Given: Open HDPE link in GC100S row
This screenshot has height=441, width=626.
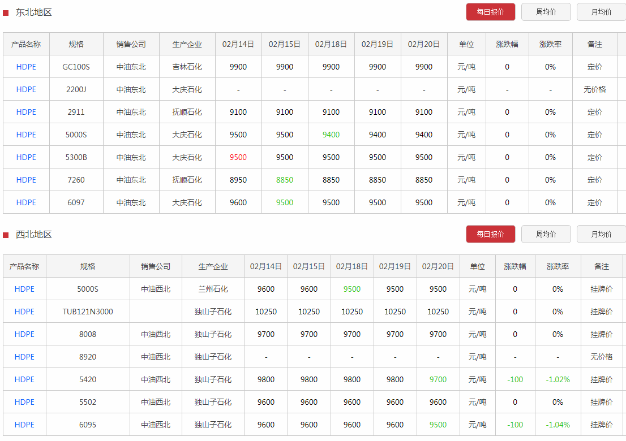Looking at the screenshot, I should click(26, 67).
